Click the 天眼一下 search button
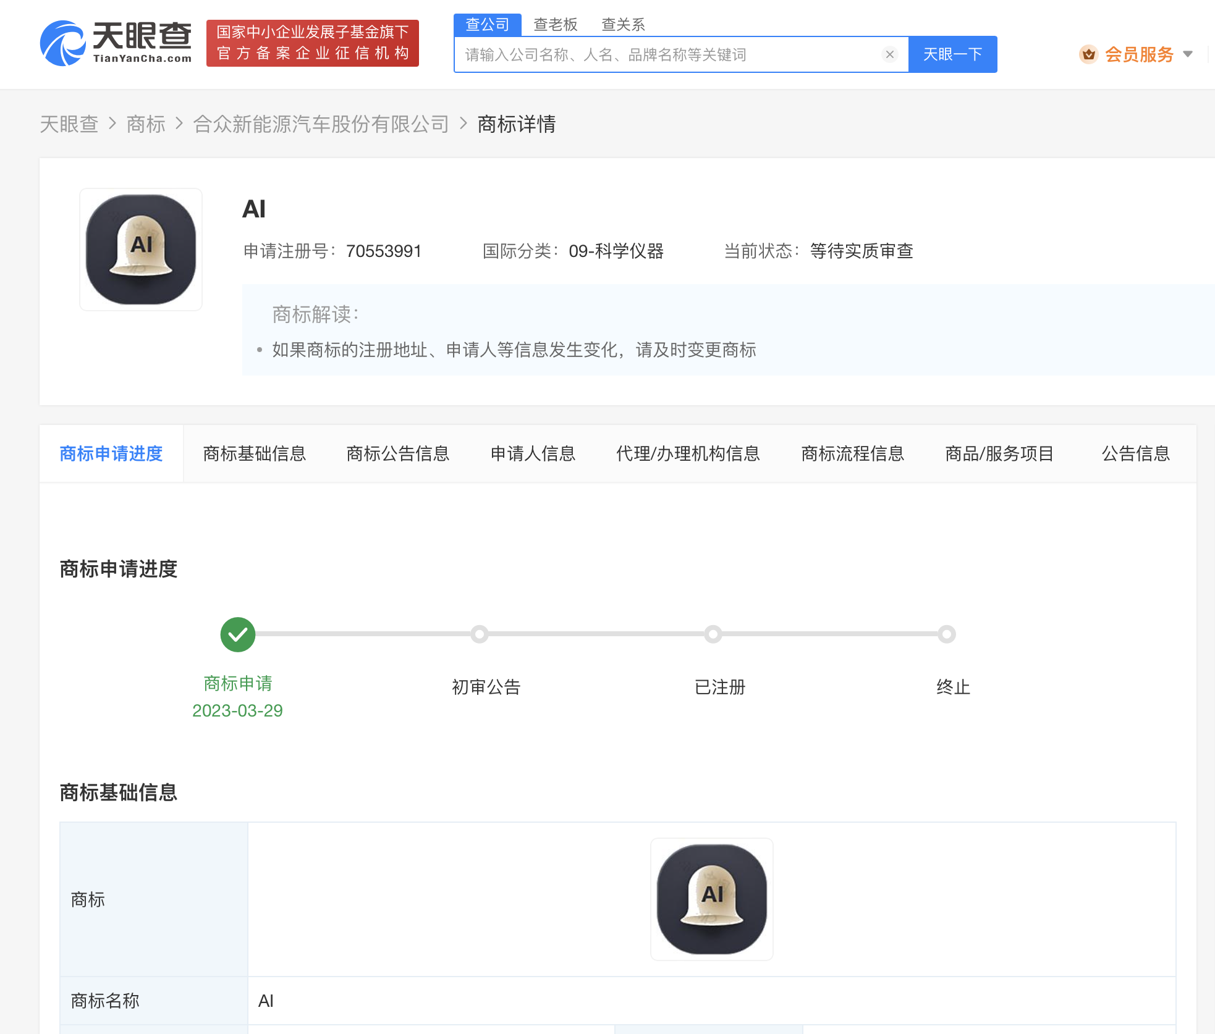The image size is (1215, 1034). [952, 54]
